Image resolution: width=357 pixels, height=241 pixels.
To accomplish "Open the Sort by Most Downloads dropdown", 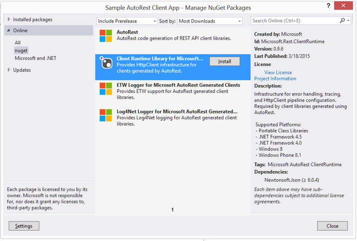I will pyautogui.click(x=210, y=21).
